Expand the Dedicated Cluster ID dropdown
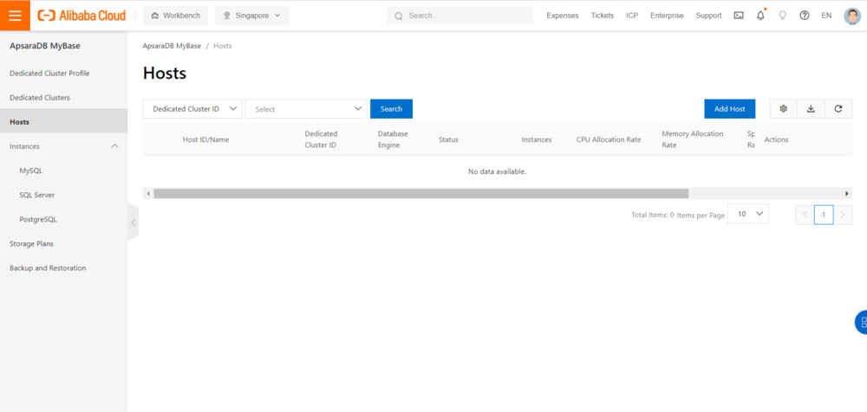The width and height of the screenshot is (867, 412). [192, 109]
